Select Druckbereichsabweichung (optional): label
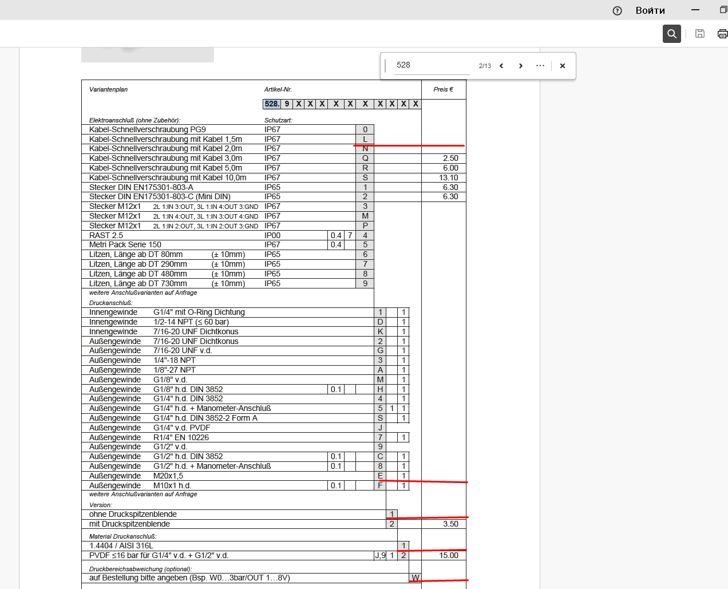Viewport: 728px width, 589px height. [x=140, y=569]
